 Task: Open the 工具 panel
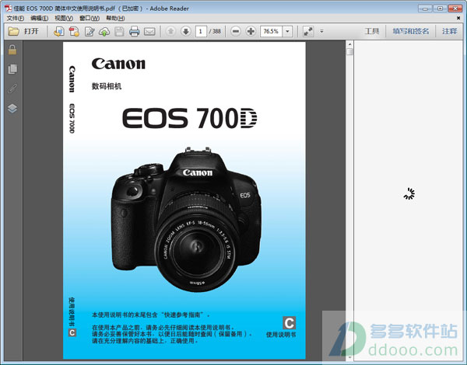pyautogui.click(x=372, y=31)
